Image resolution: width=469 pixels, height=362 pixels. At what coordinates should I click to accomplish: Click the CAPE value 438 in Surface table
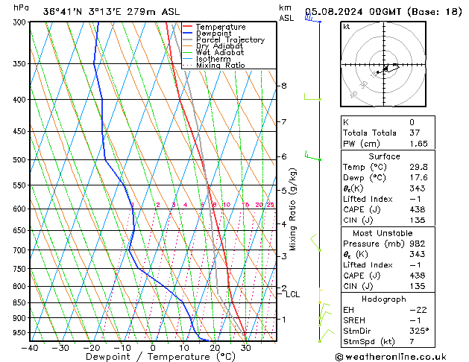point(418,209)
